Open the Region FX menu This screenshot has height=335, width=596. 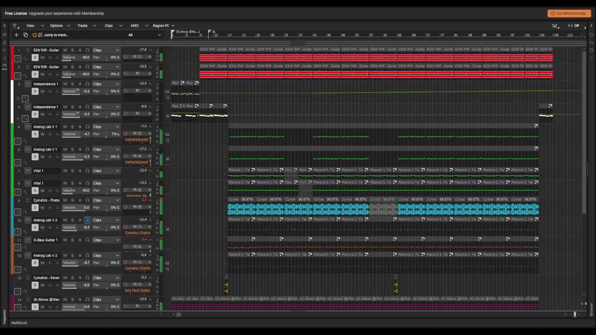click(161, 26)
